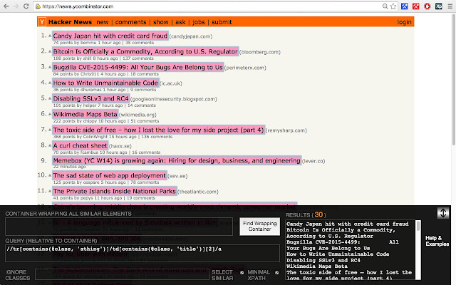
Task: Upvote Disabling SSLv3 and RC4 story
Action: point(50,98)
